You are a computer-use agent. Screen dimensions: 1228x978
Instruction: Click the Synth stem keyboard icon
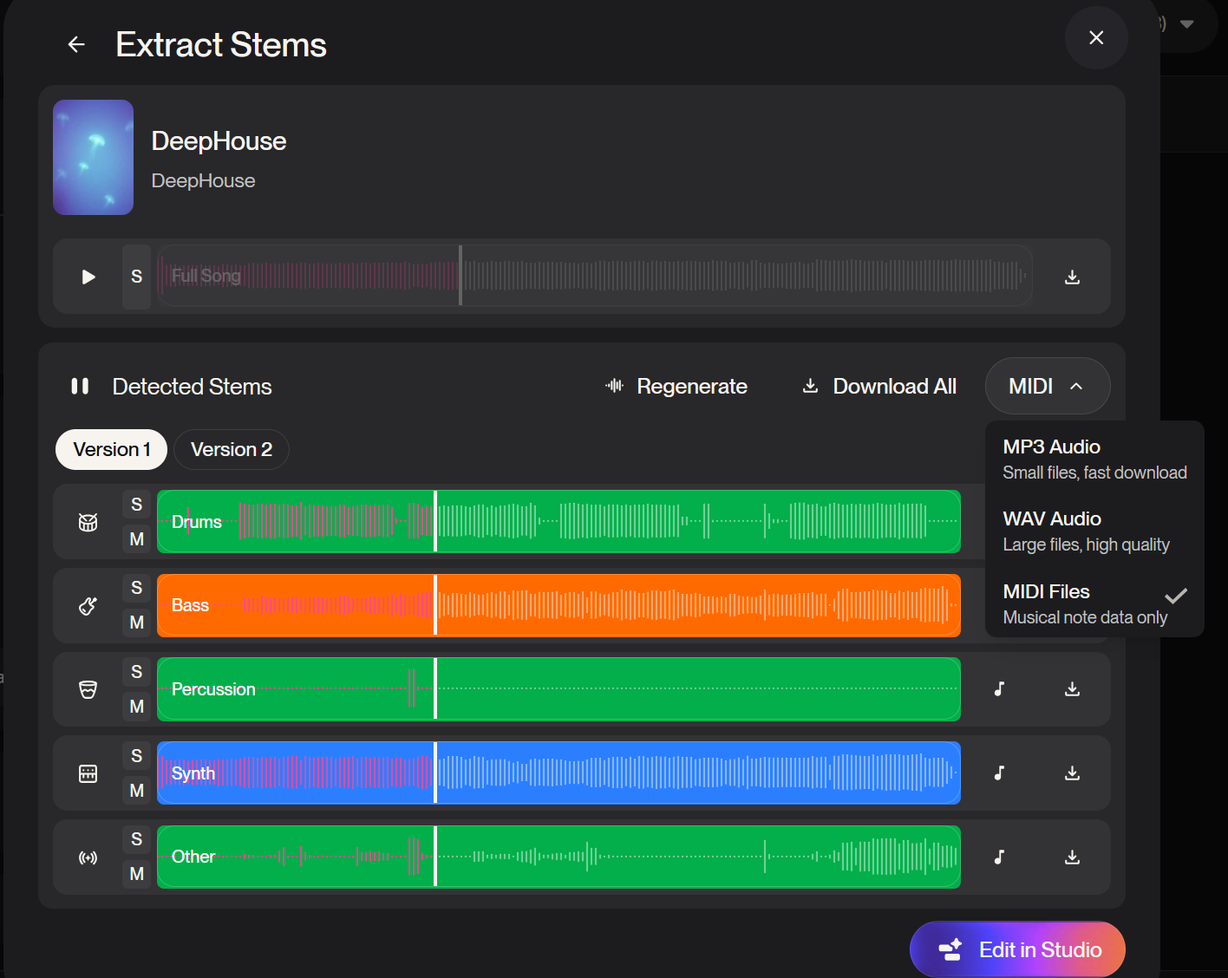(88, 773)
